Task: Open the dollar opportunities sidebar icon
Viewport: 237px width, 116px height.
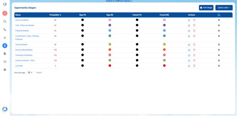Action: [5, 46]
